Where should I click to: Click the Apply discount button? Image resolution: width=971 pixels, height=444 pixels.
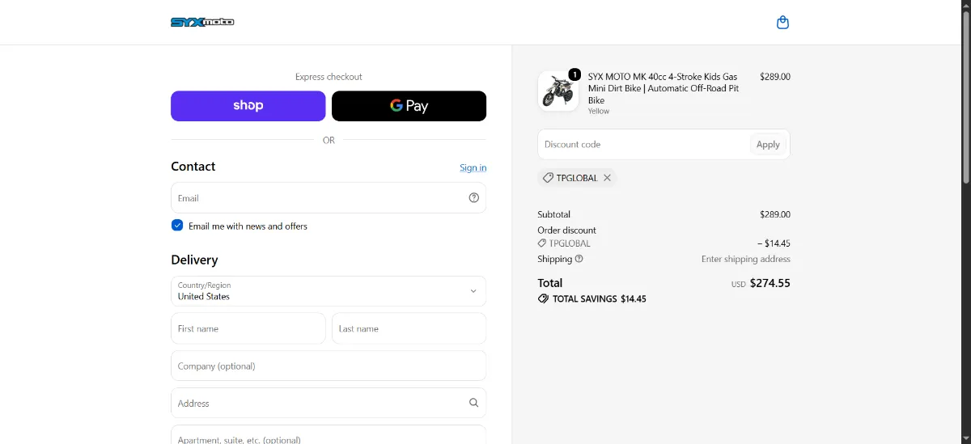[x=768, y=145]
